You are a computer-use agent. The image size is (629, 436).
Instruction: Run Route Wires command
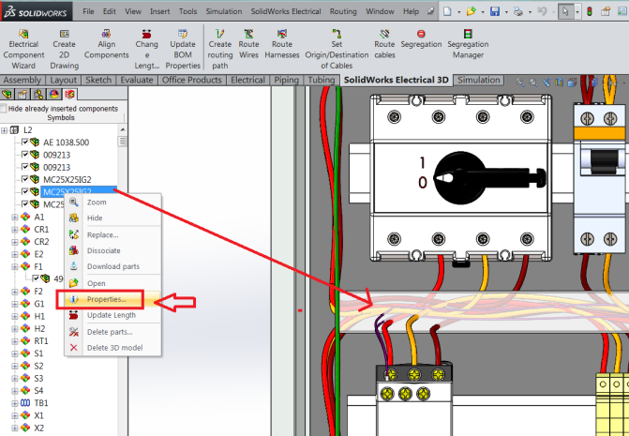click(x=248, y=44)
